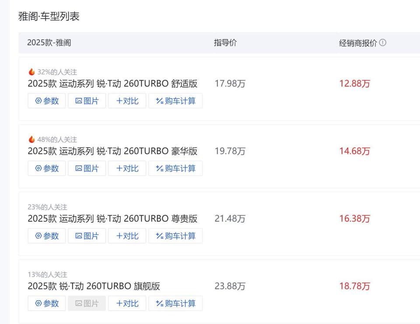Viewport: 420px width, 324px height.
Task: Open 购车计算 for the 旗舰版
Action: [175, 303]
